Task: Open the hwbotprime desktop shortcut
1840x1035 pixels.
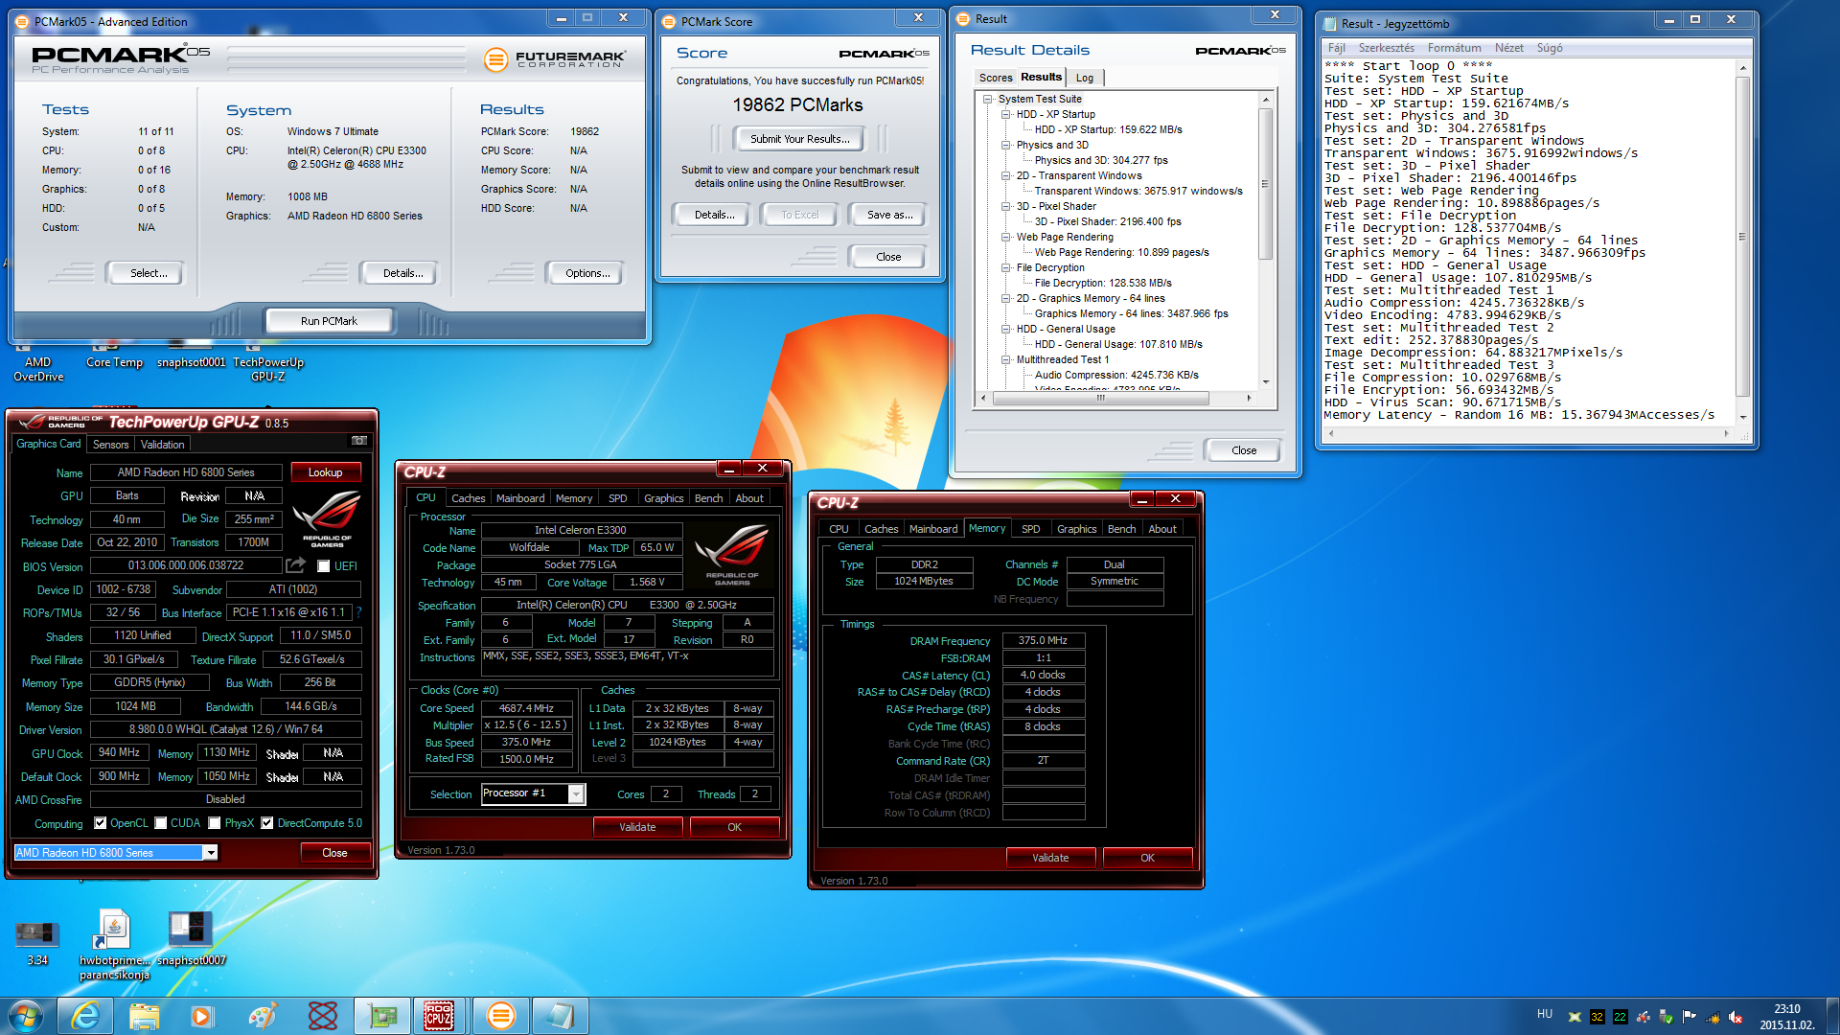Action: pos(114,944)
